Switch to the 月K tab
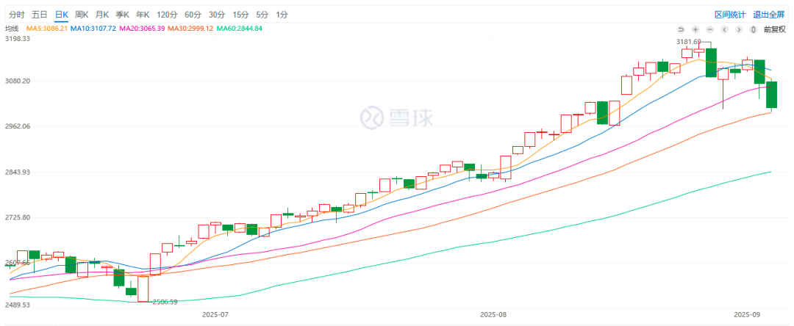Screen dimensions: 794x326 pyautogui.click(x=101, y=15)
